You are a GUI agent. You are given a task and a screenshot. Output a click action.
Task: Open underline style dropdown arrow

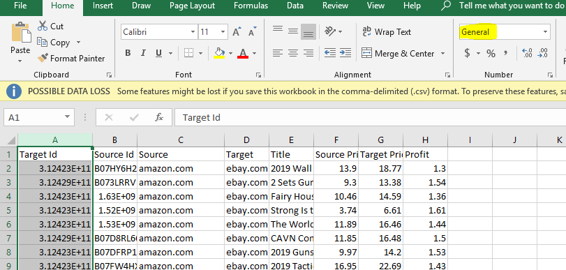coord(170,54)
